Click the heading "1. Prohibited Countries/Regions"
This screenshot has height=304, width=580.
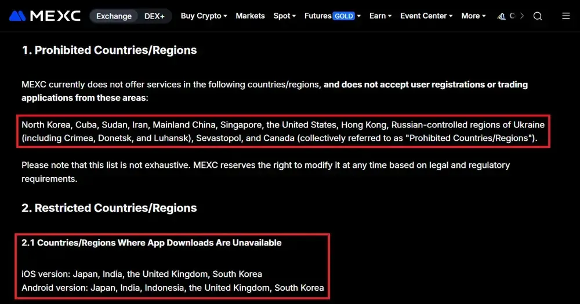point(109,50)
